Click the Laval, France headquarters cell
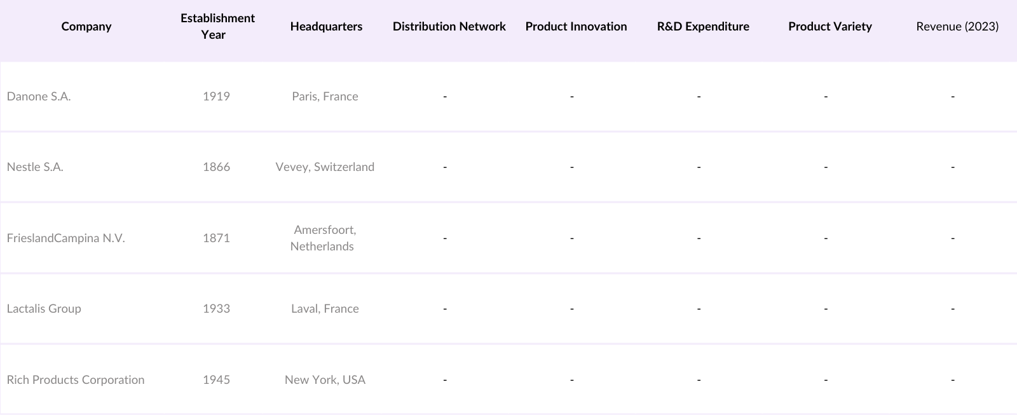This screenshot has width=1017, height=415. (325, 309)
